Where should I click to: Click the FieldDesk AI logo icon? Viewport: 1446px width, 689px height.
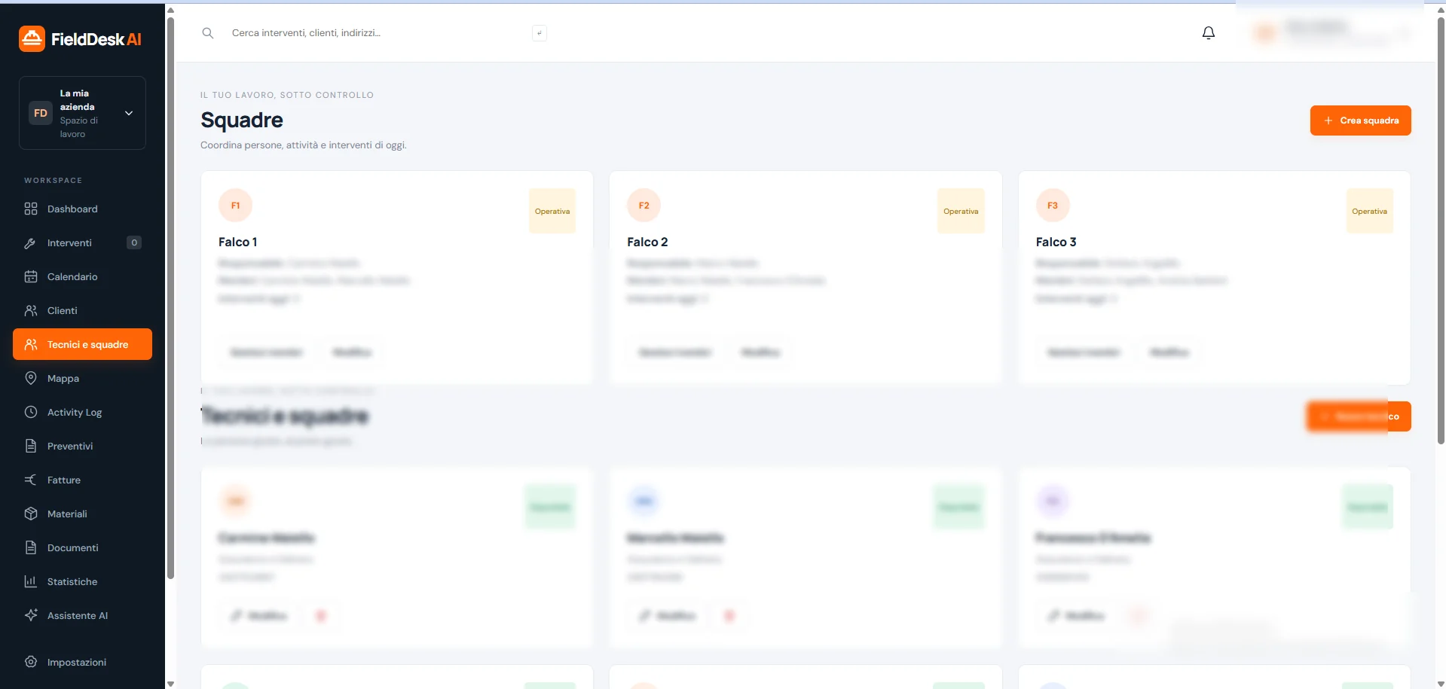pos(32,39)
